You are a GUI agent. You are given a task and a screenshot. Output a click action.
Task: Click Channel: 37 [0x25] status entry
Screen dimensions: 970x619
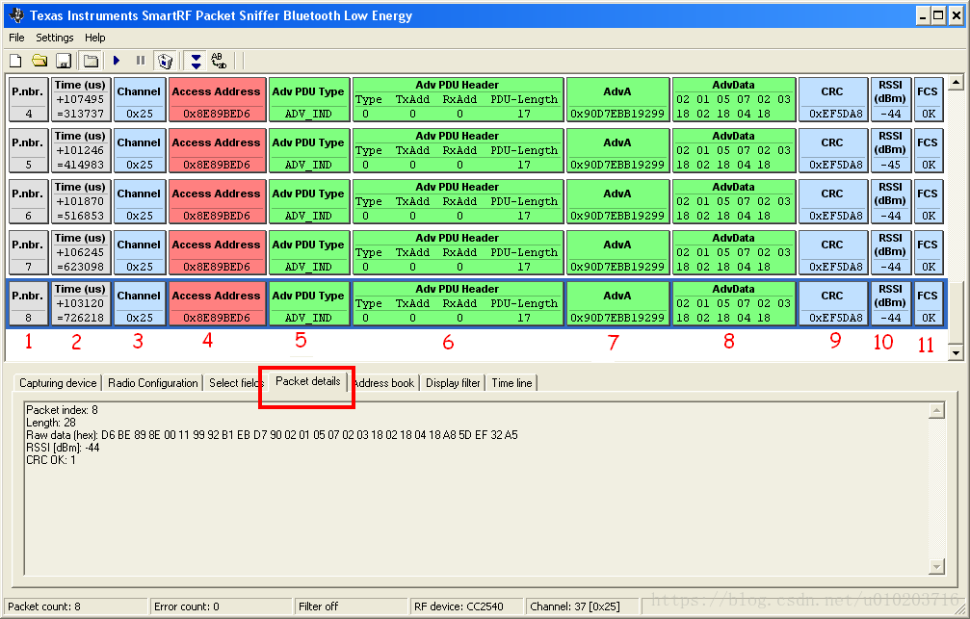click(x=582, y=606)
